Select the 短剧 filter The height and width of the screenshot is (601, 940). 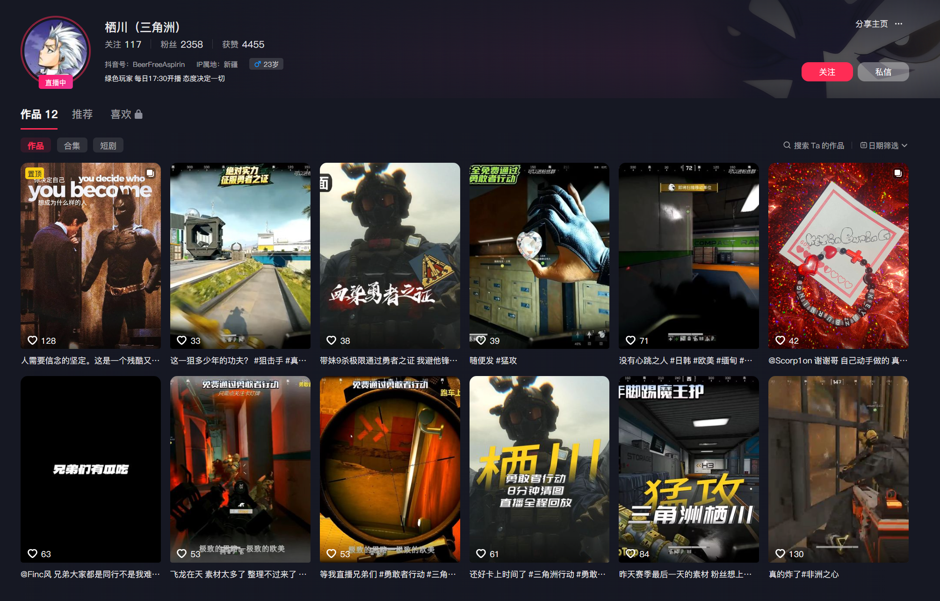click(x=108, y=145)
